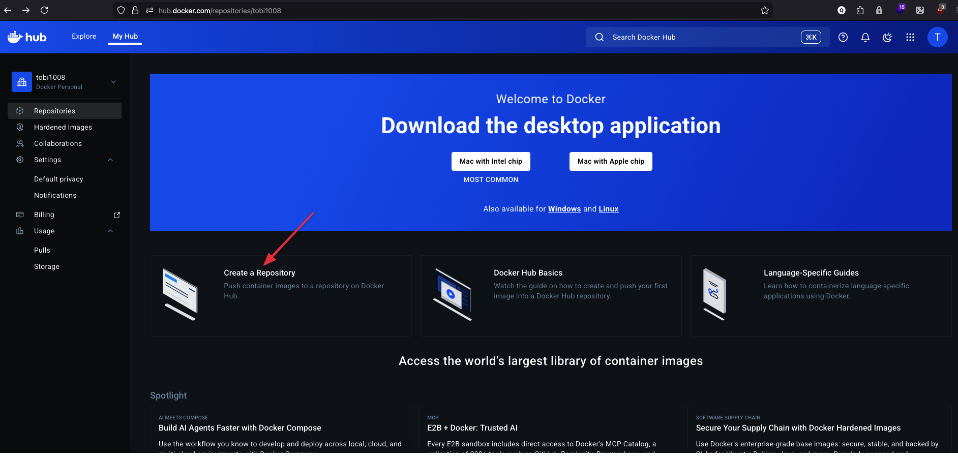958x457 pixels.
Task: Open the notifications bell icon
Action: [865, 37]
